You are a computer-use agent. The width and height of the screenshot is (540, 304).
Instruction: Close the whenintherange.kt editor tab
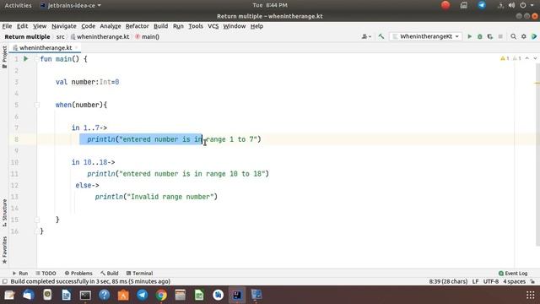tap(77, 47)
